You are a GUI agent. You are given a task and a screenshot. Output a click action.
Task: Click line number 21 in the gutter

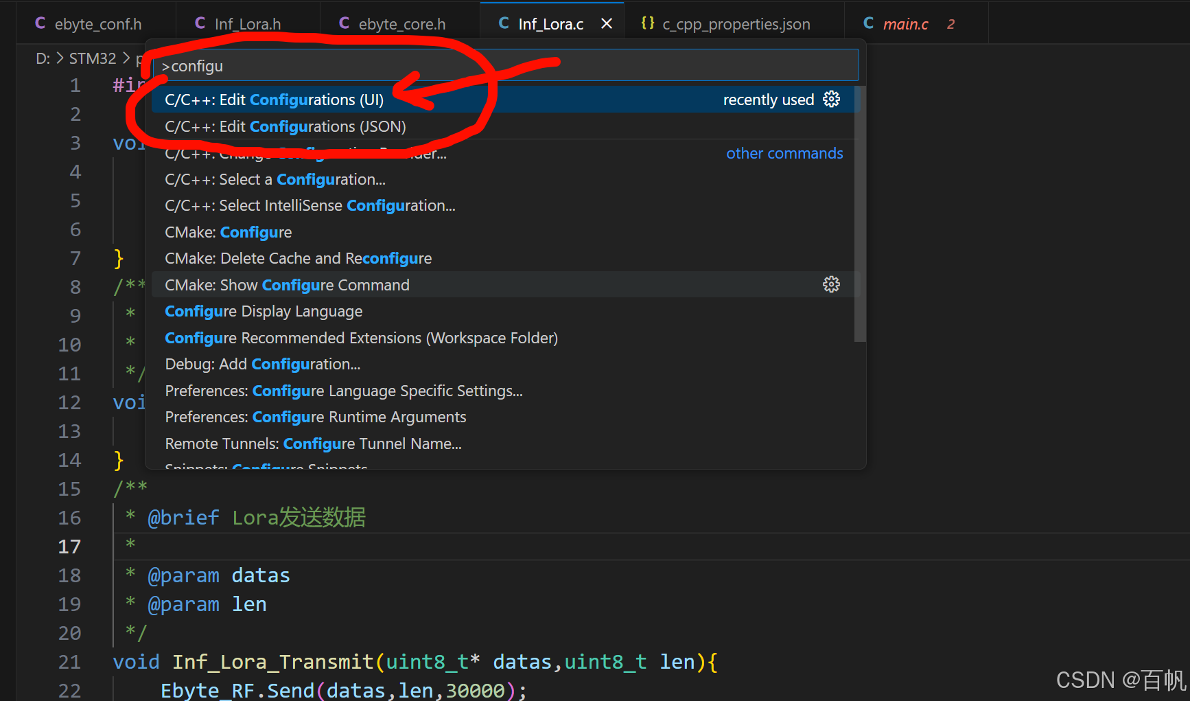pyautogui.click(x=69, y=662)
